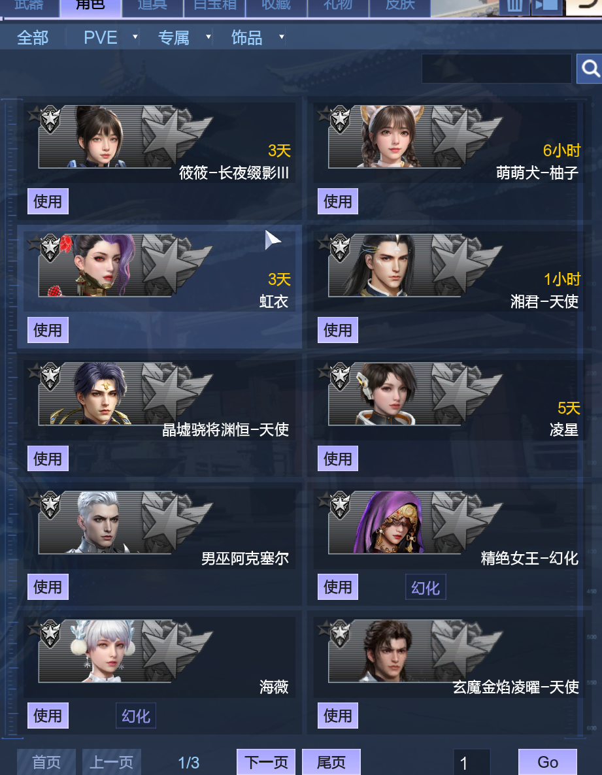This screenshot has height=775, width=602.
Task: Click the star badge on 男巫阿克塞尔 card
Action: 50,504
